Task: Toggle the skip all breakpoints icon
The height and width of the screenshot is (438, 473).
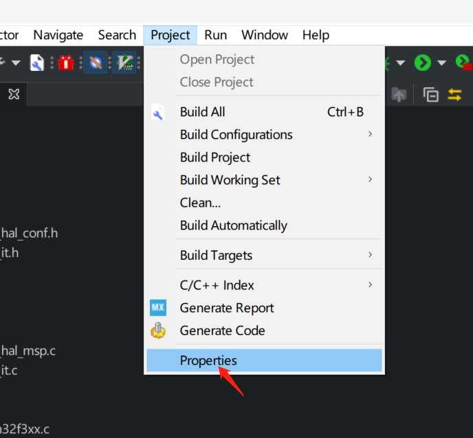Action: coord(96,63)
